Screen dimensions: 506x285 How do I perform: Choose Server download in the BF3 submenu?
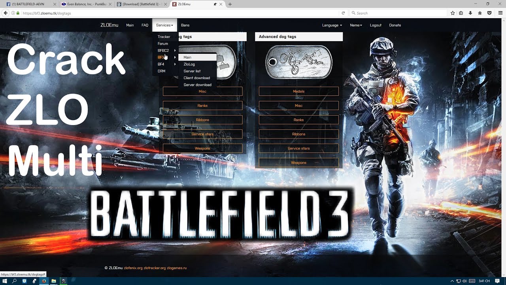[197, 85]
